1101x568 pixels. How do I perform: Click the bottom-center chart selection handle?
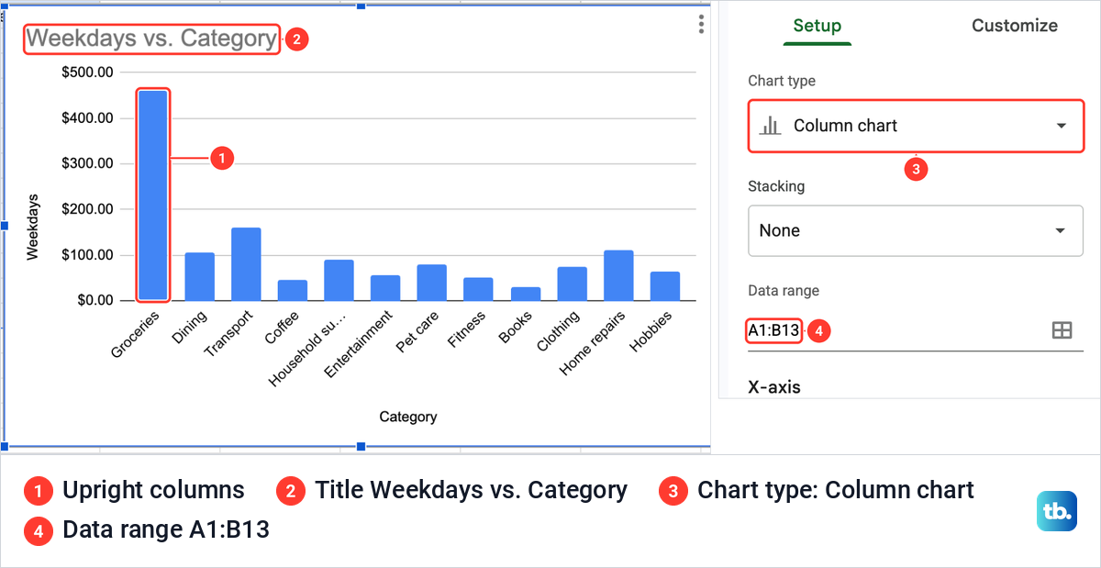coord(361,446)
